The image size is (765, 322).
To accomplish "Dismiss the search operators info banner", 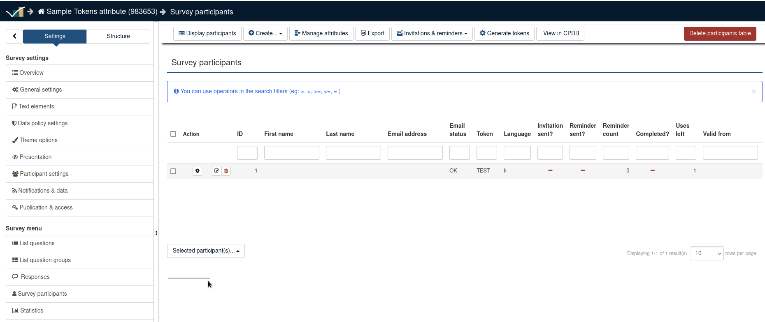I will pos(753,91).
